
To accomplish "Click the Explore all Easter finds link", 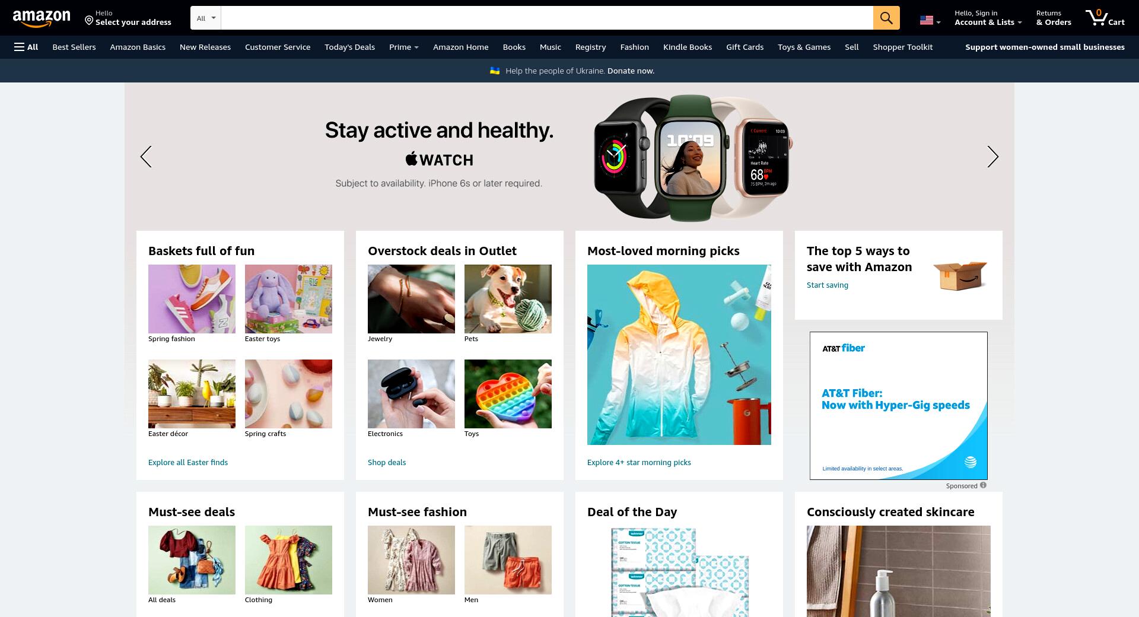I will (188, 462).
